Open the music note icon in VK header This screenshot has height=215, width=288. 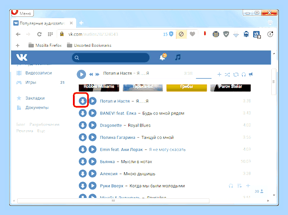[178, 57]
